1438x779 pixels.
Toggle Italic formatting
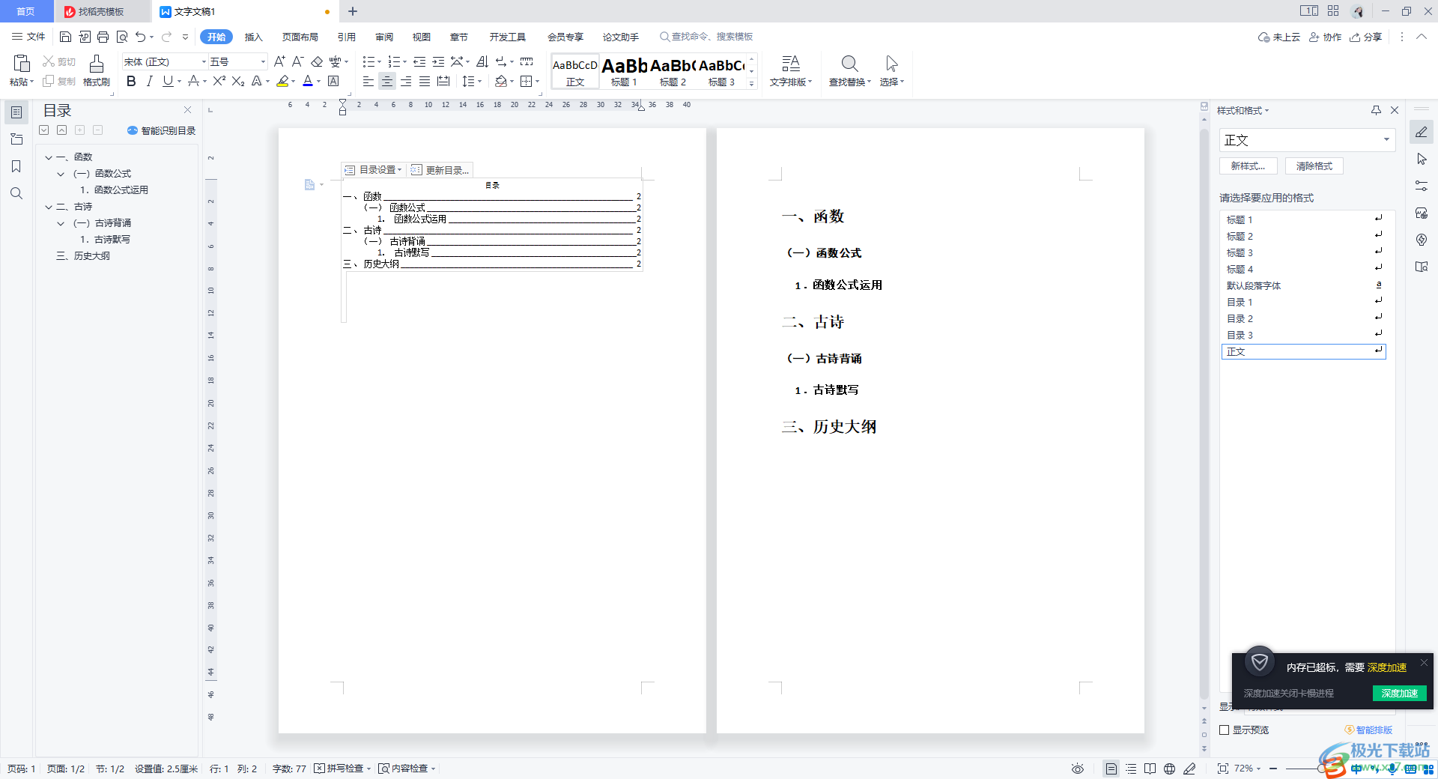149,81
